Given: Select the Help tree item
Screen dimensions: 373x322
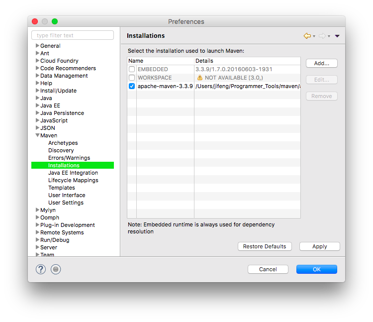Looking at the screenshot, I should tap(46, 83).
